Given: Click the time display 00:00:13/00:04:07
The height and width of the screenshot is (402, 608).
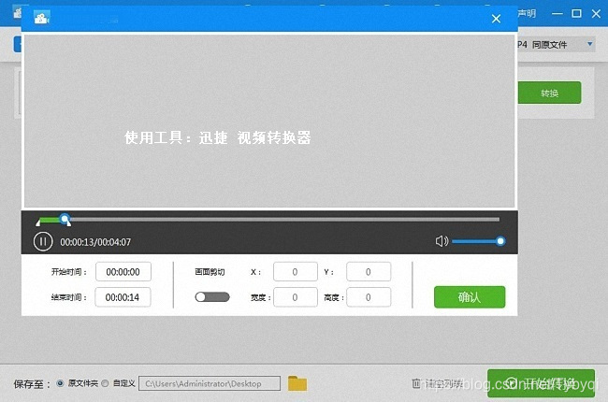Looking at the screenshot, I should click(x=95, y=242).
